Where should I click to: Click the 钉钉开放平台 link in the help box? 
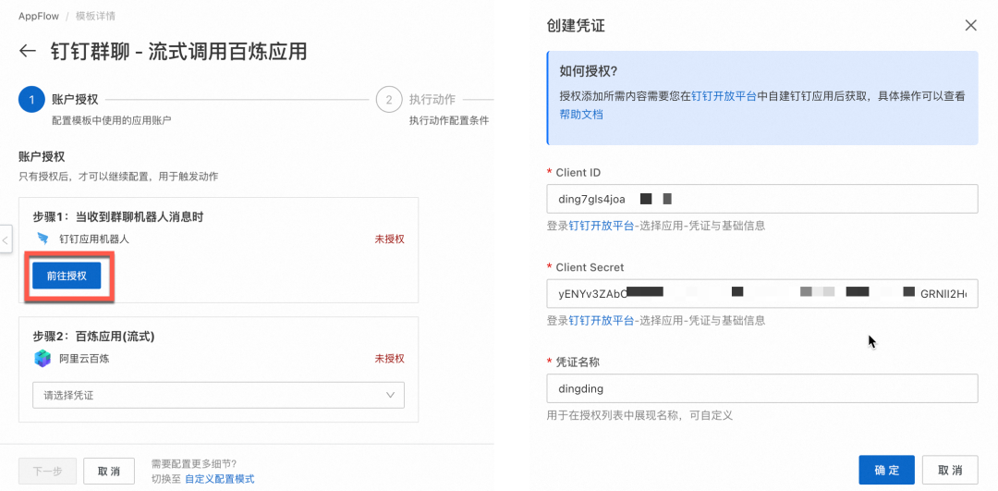[x=724, y=96]
